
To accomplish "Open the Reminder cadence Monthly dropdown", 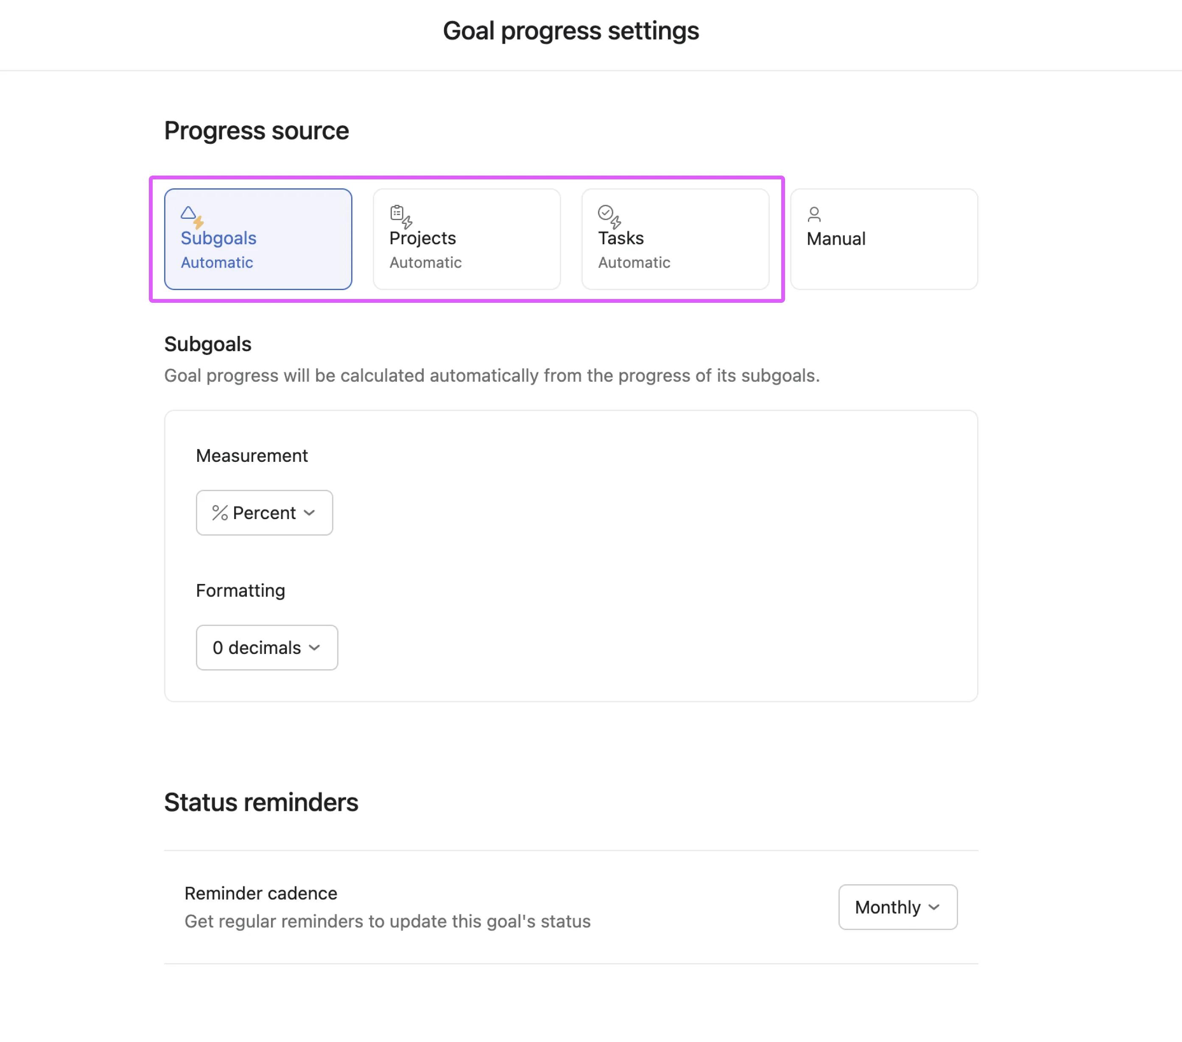I will 897,907.
